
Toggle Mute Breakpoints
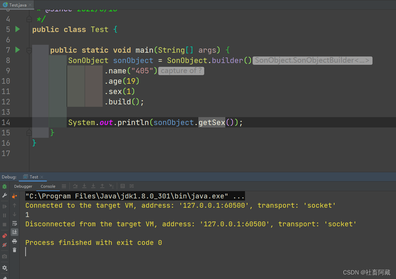(4, 245)
